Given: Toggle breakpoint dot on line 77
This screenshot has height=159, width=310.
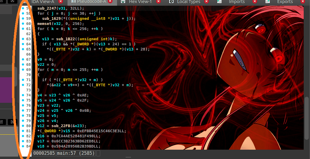Looking at the screenshot, I should pyautogui.click(x=23, y=110).
